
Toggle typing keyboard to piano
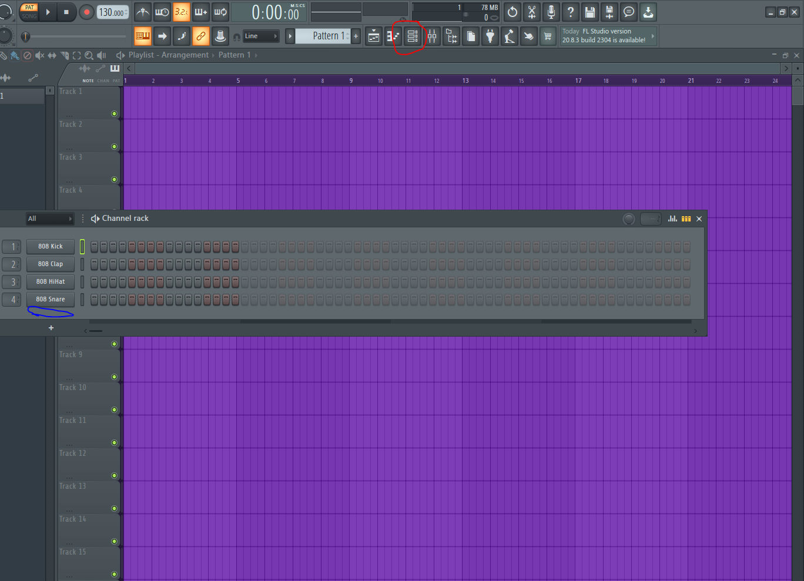143,36
